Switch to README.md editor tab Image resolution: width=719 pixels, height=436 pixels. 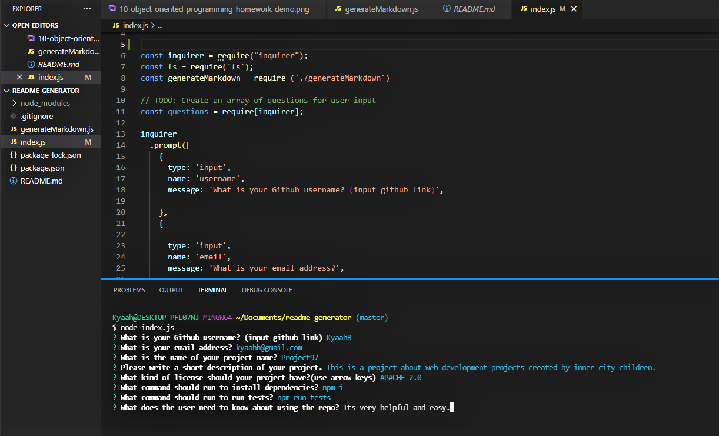click(x=474, y=9)
